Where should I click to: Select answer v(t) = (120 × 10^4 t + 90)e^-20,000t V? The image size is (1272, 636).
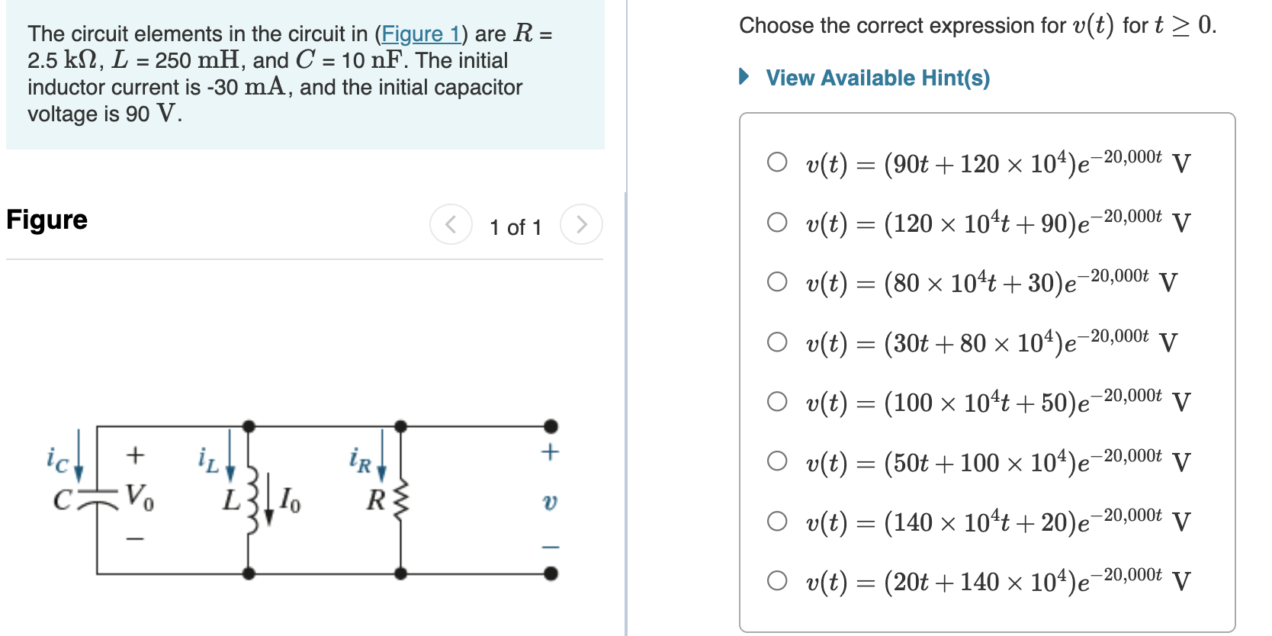pos(777,222)
